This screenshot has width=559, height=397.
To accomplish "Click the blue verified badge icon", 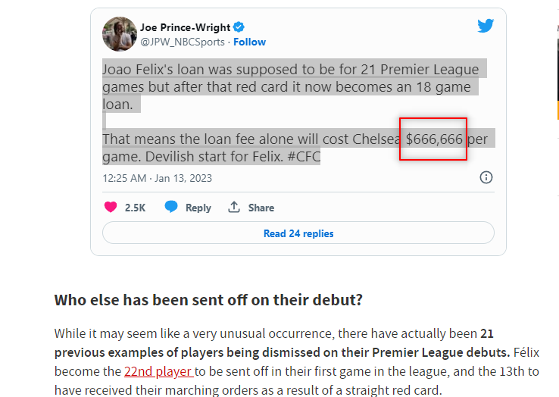I will coord(239,28).
